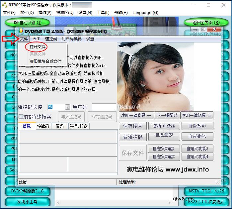The width and height of the screenshot is (232, 209).
Task: Enable the MTK特殊搜索 checkbox
Action: pyautogui.click(x=21, y=117)
